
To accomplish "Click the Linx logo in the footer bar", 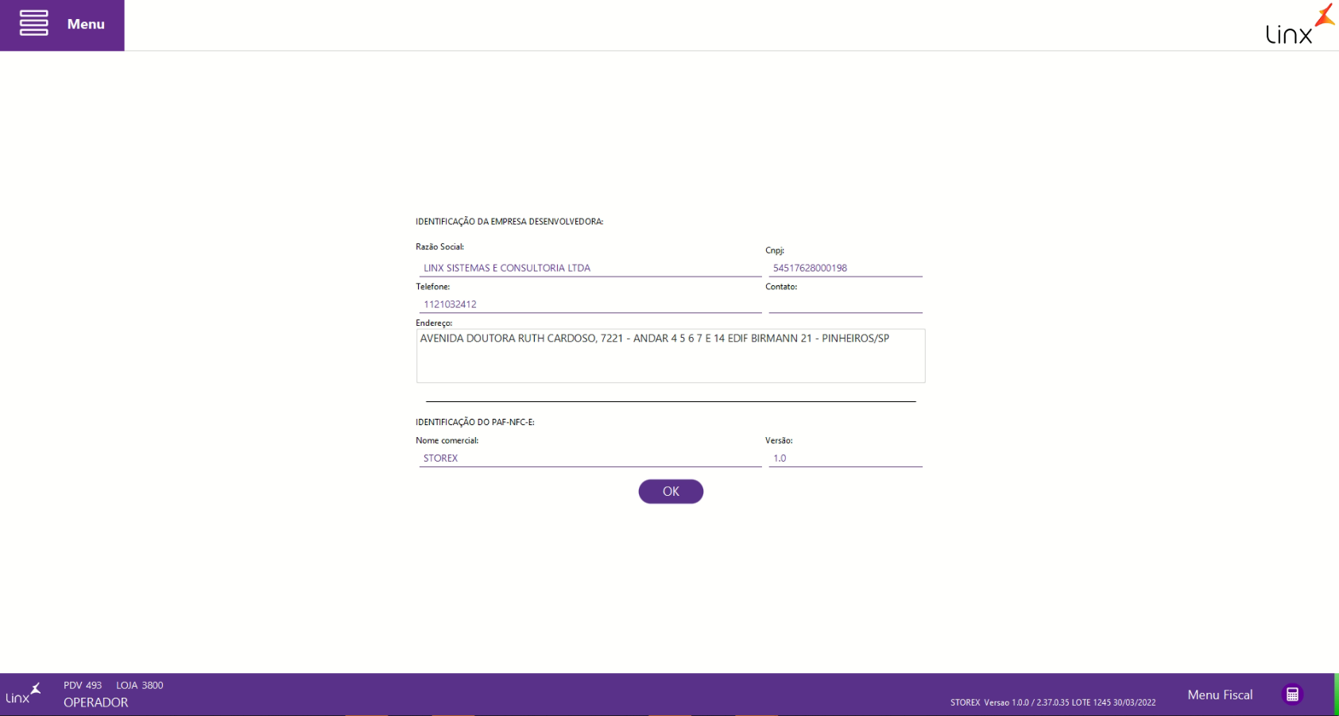I will [23, 694].
